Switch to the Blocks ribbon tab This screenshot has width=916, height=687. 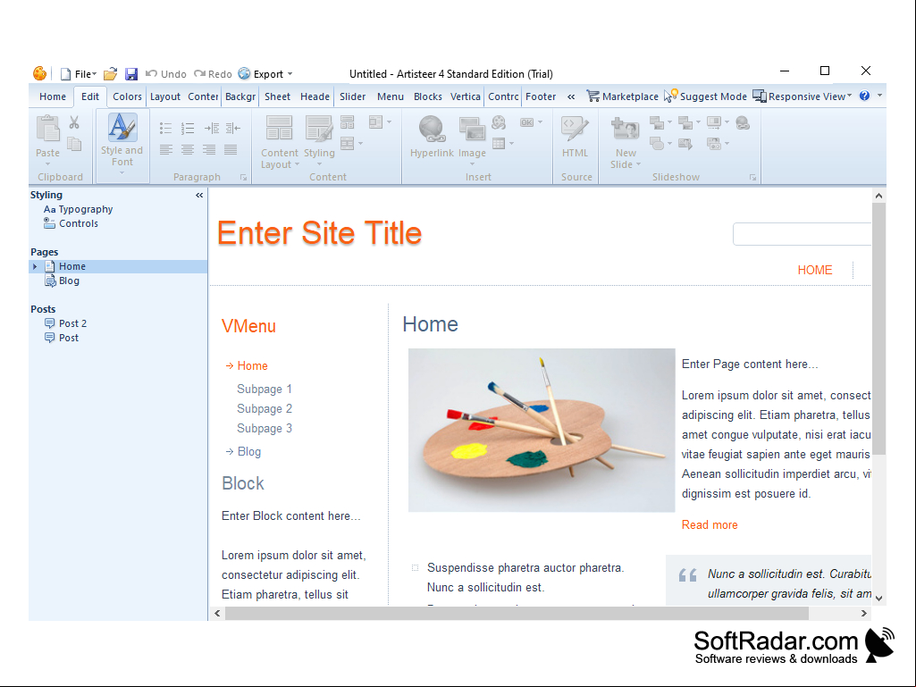[428, 97]
